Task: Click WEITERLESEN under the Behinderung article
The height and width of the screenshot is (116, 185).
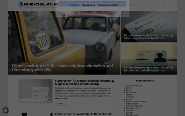Action: [61, 98]
